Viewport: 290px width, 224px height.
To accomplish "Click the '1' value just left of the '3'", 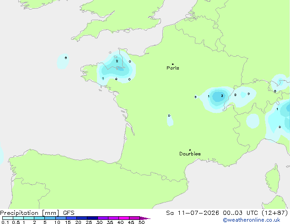I will coord(209,96).
